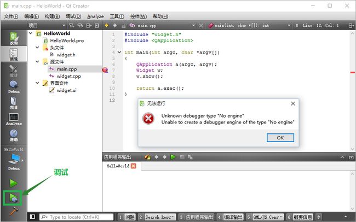Open the 应用程序输出 pane button
This screenshot has height=222, width=356.
[x=196, y=217]
